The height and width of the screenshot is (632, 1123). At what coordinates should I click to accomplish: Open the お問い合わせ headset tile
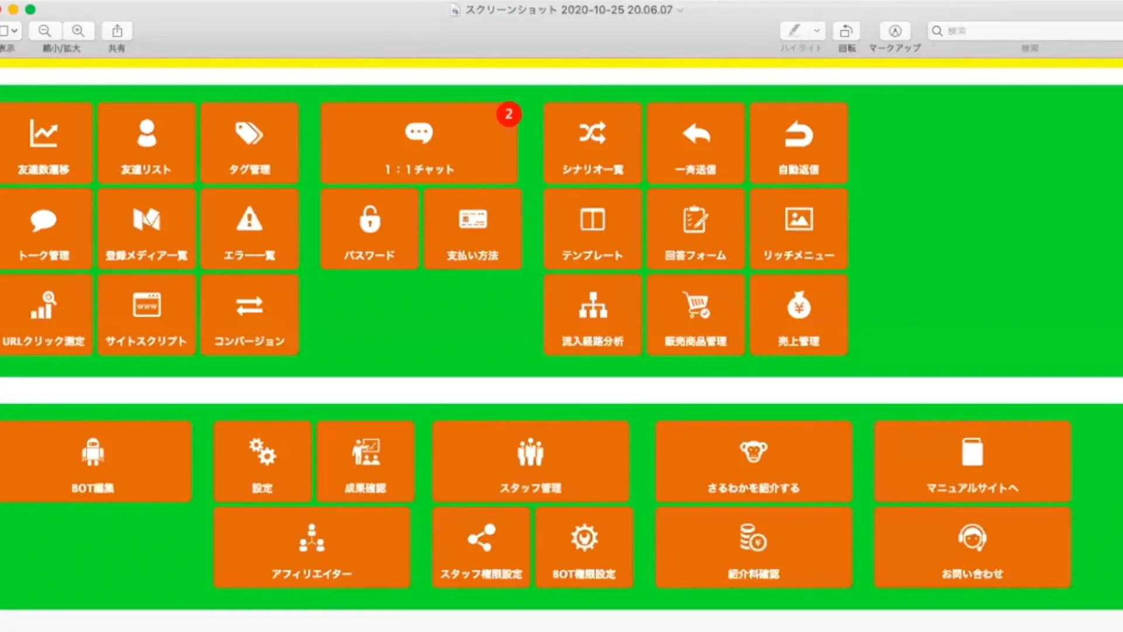pos(972,548)
